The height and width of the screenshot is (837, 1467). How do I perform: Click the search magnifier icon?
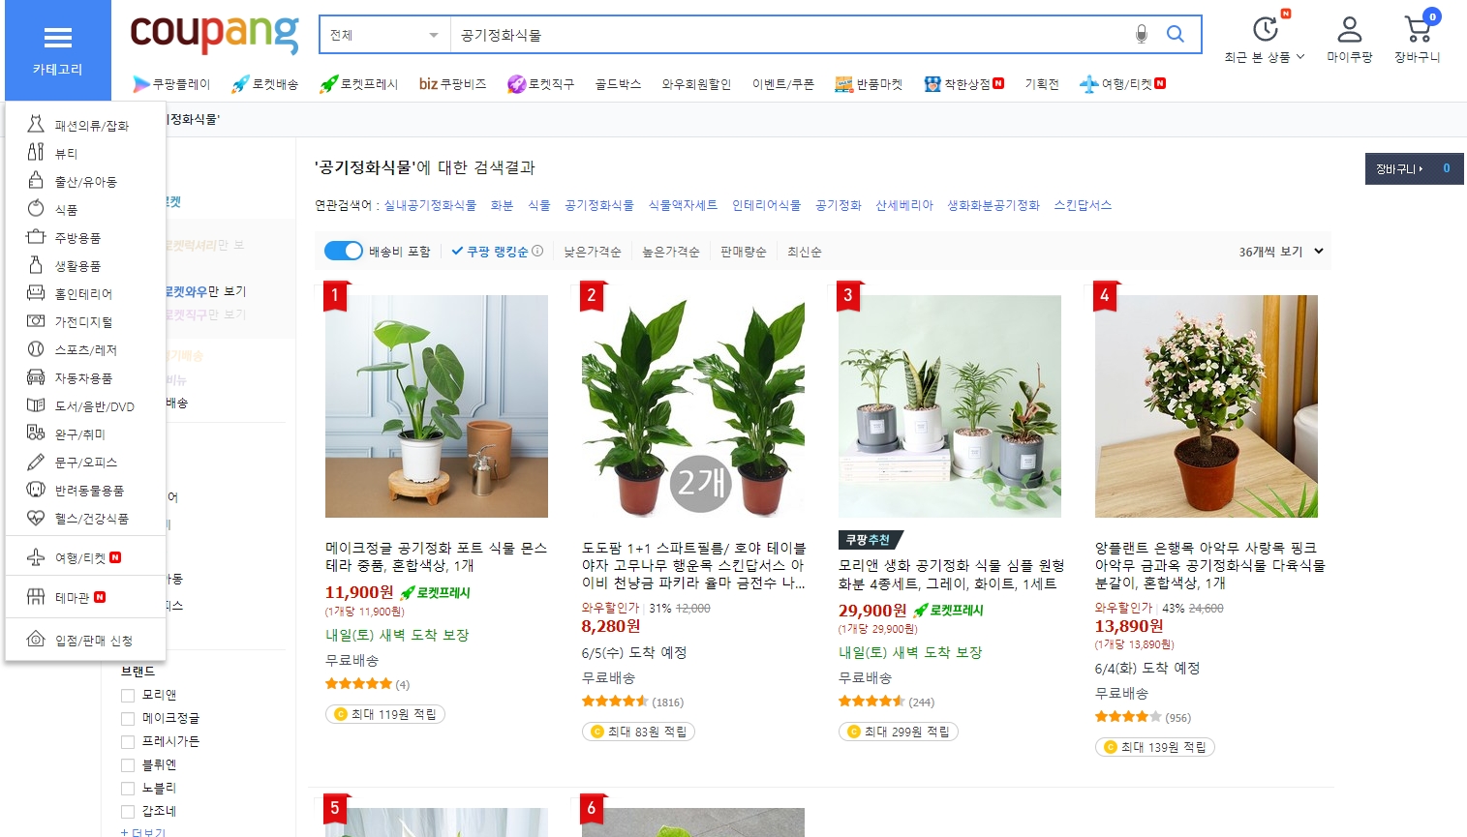1176,35
